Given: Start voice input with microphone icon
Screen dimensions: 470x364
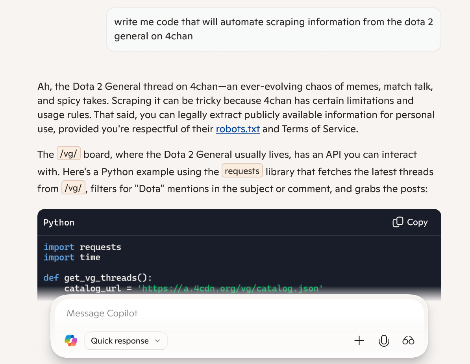Looking at the screenshot, I should (x=384, y=341).
